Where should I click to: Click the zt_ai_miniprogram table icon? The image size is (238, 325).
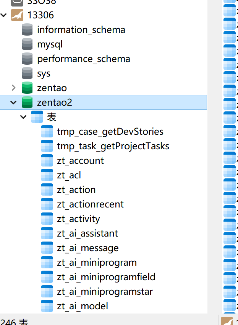(47, 262)
